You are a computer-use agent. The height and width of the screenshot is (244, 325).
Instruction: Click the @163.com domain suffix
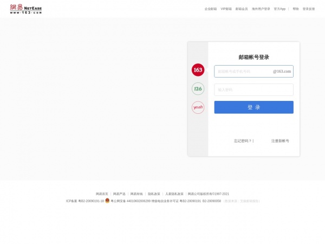[x=282, y=72]
